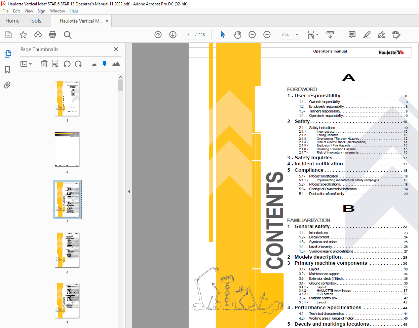Add the document to starred files
This screenshot has height=328, width=419.
(x=23, y=35)
